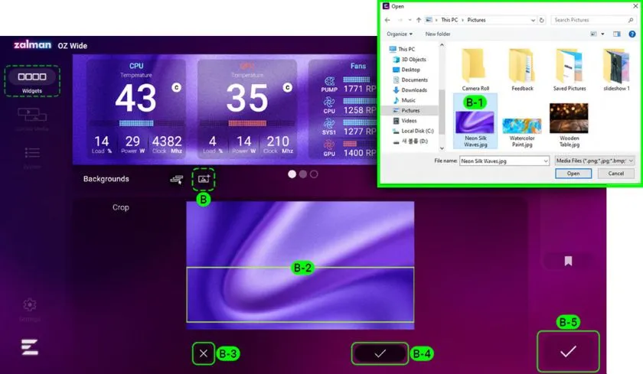Confirm the crop with center checkmark
Viewport: 643px width, 374px height.
[x=380, y=353]
